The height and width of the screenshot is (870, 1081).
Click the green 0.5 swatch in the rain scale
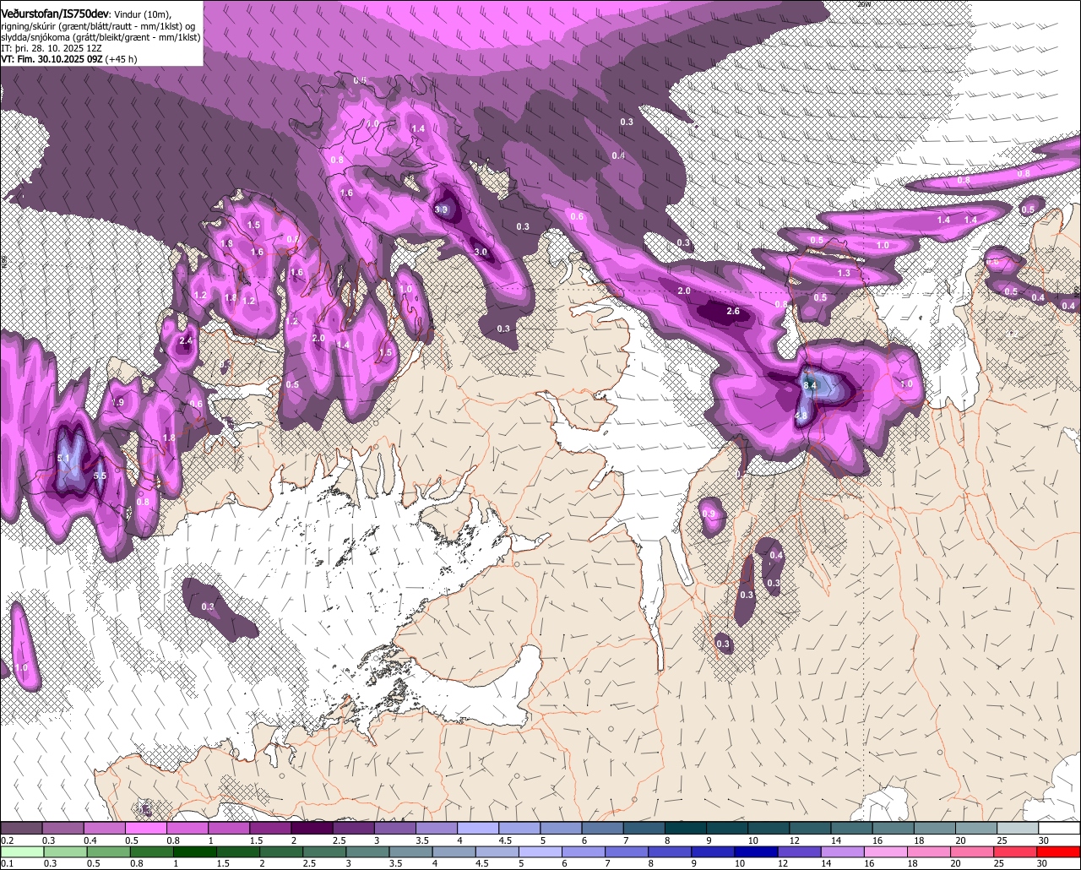[108, 851]
